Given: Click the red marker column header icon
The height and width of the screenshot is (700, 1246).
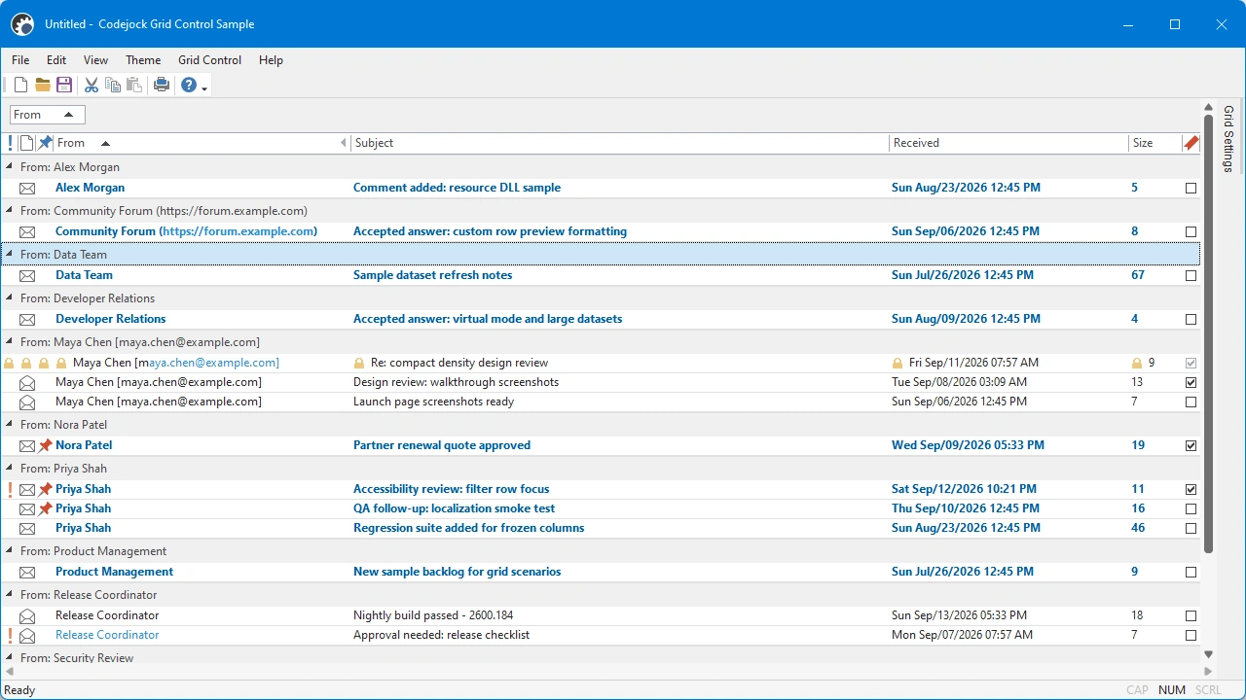Looking at the screenshot, I should (x=1191, y=143).
